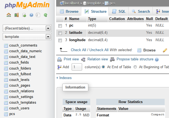This screenshot has width=169, height=118.
Task: Click the longitude column name
Action: (x=77, y=40)
